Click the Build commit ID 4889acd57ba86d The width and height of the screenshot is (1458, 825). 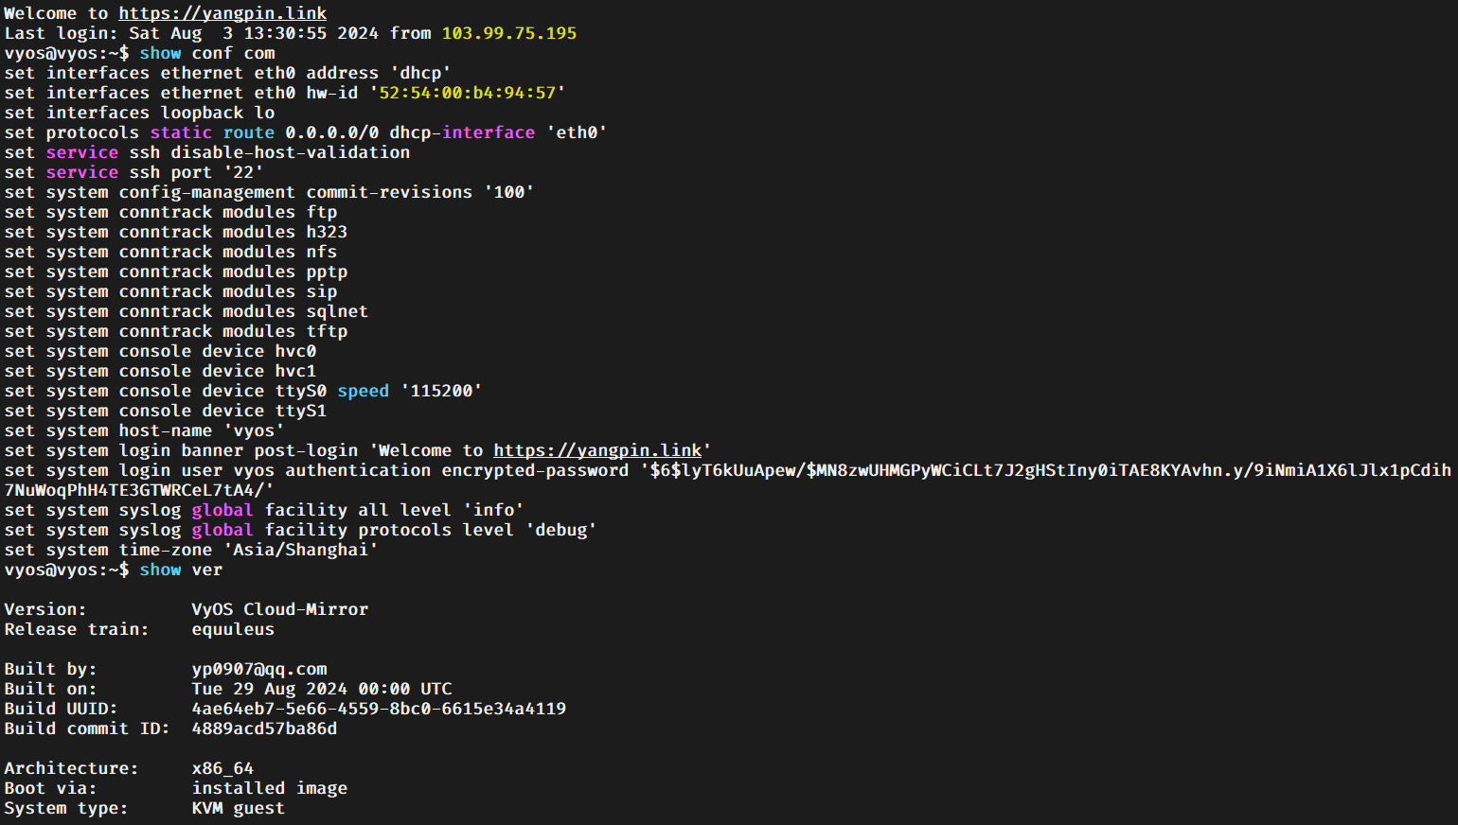(264, 728)
